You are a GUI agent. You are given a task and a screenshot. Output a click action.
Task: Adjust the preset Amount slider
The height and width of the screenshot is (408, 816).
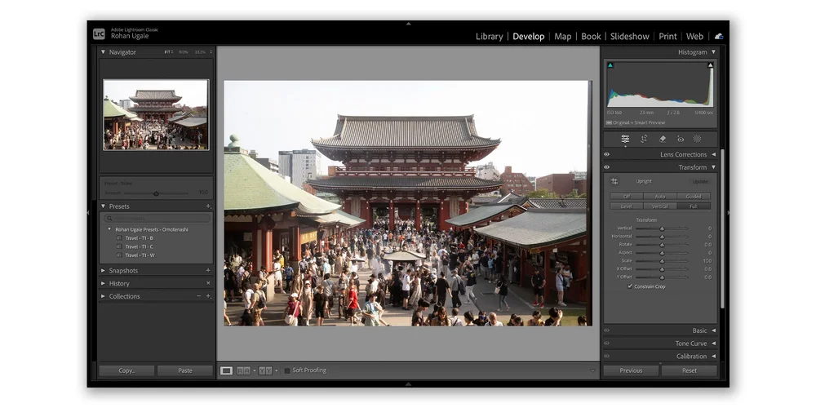point(156,193)
